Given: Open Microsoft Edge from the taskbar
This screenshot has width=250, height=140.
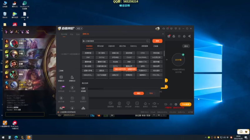Looking at the screenshot, I should 16,137.
